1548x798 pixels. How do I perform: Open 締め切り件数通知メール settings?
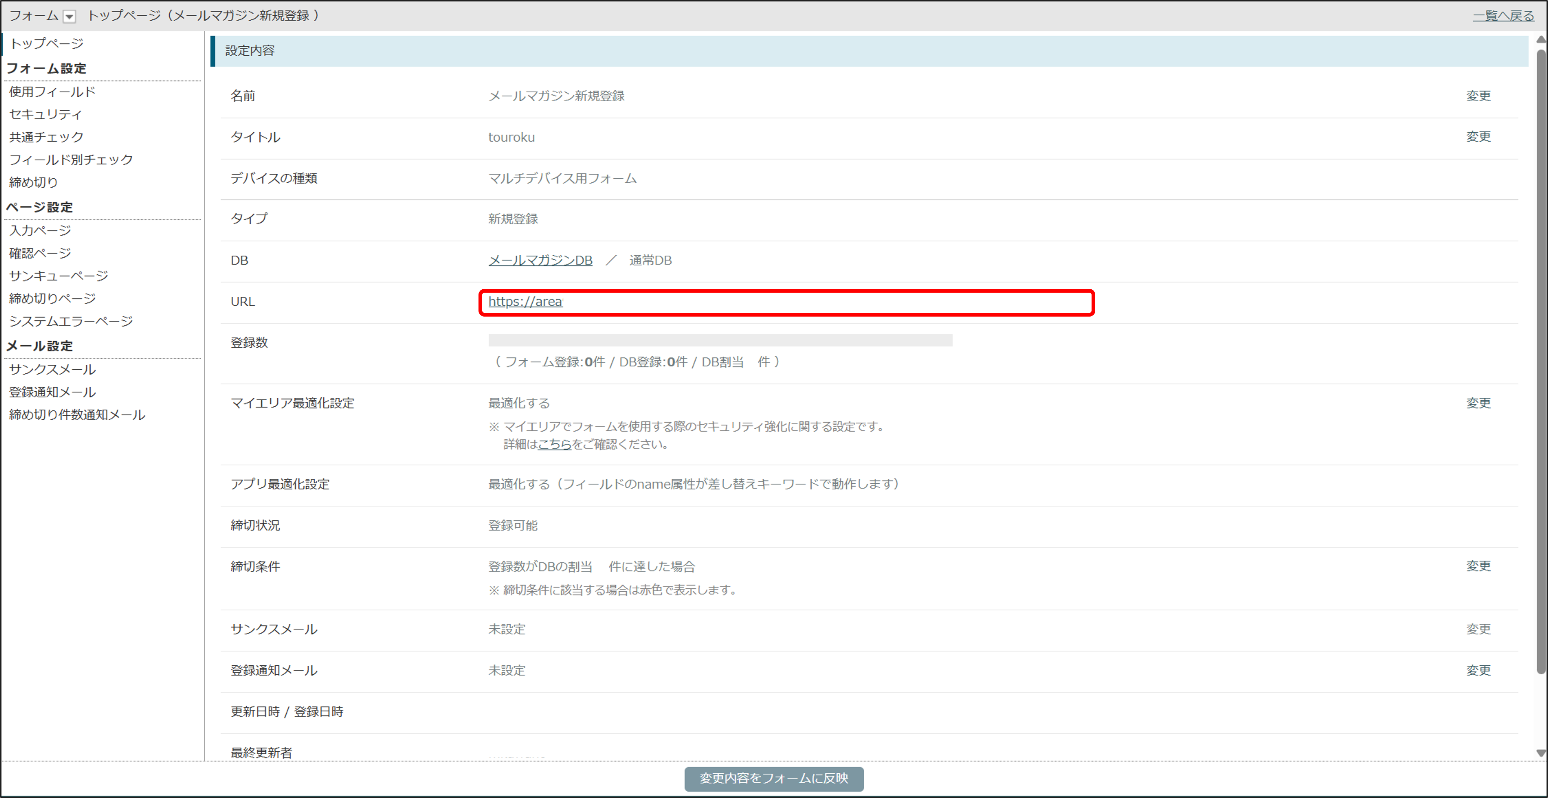point(77,415)
